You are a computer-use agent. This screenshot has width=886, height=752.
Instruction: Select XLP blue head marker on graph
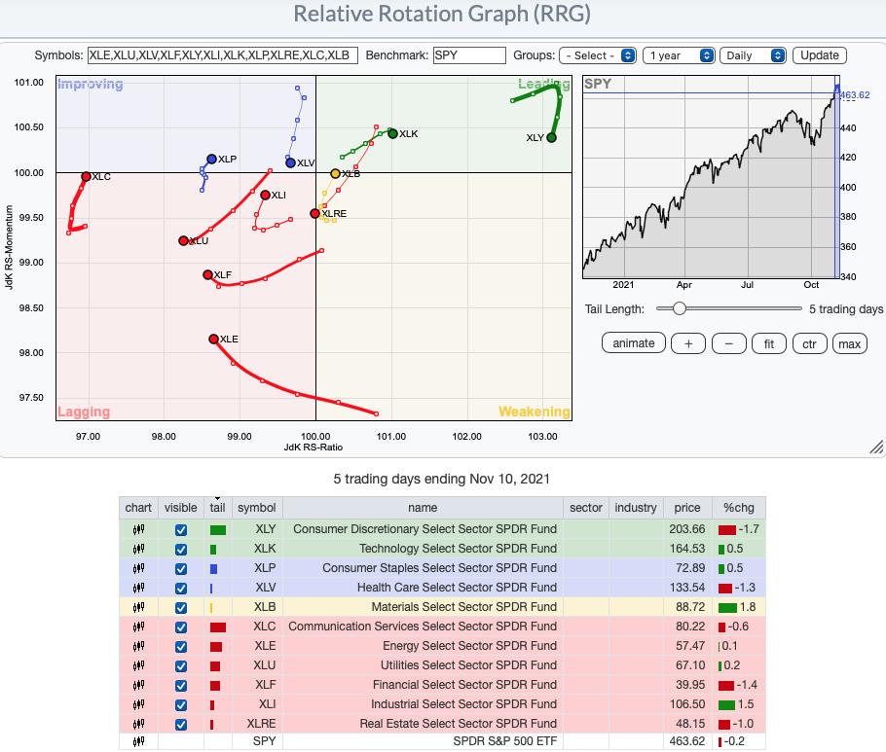pyautogui.click(x=212, y=160)
